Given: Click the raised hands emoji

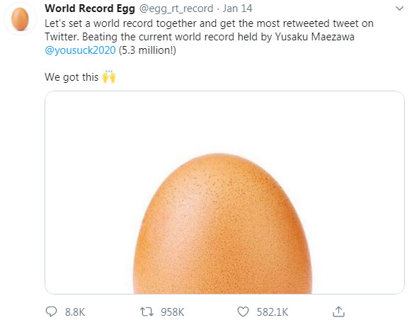Looking at the screenshot, I should [x=109, y=76].
